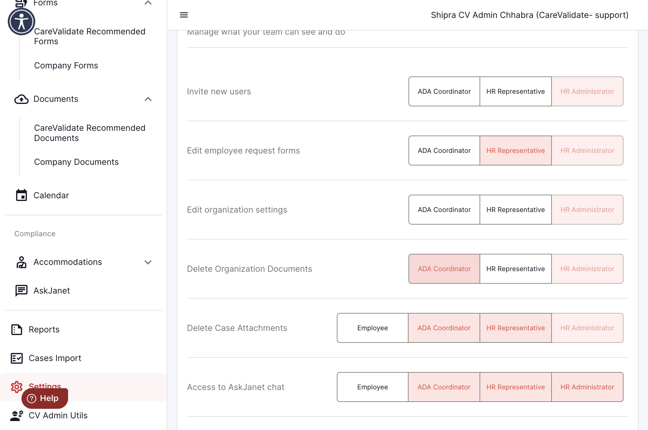The image size is (648, 430).
Task: Collapse the Forms section chevron
Action: [x=148, y=3]
